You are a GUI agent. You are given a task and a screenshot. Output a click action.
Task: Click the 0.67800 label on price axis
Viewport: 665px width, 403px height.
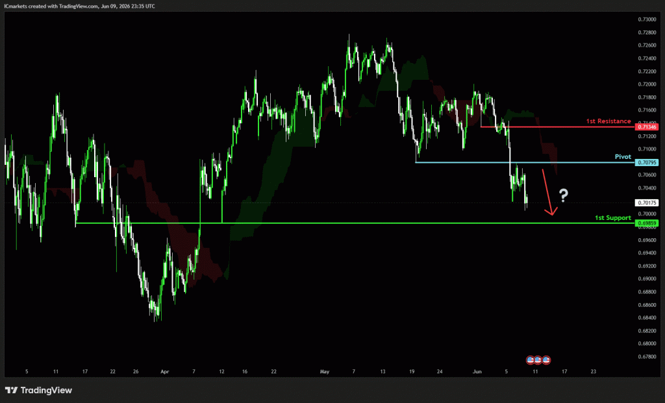[x=647, y=356]
